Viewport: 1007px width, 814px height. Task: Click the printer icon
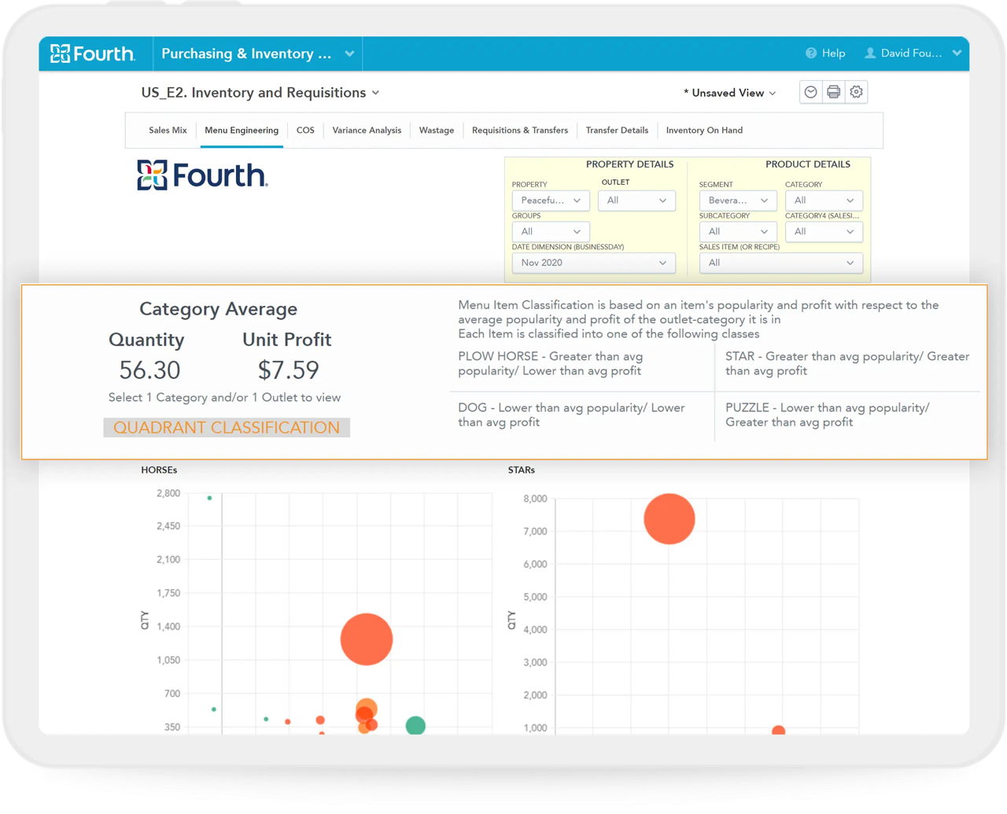[x=833, y=92]
